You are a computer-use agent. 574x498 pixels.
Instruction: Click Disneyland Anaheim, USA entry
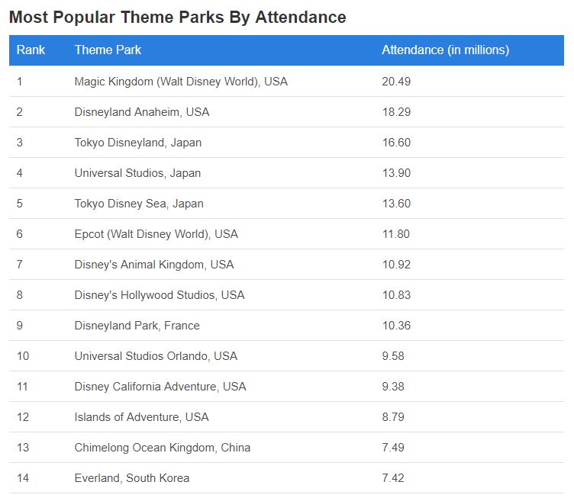click(142, 112)
